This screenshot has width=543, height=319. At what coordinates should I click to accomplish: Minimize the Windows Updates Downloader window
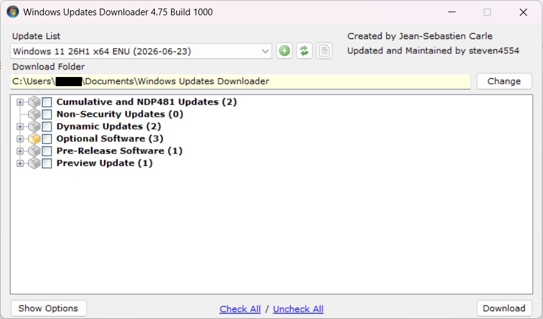pyautogui.click(x=452, y=12)
